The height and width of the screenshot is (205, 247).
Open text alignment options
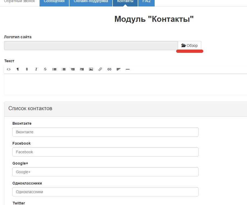click(x=119, y=69)
